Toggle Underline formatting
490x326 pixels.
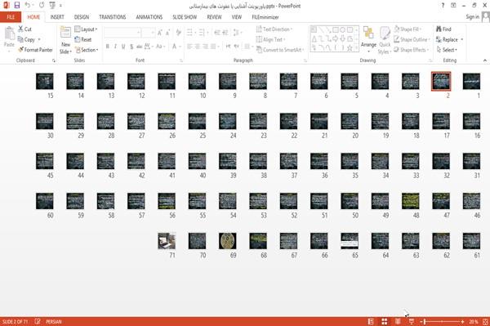click(x=123, y=47)
